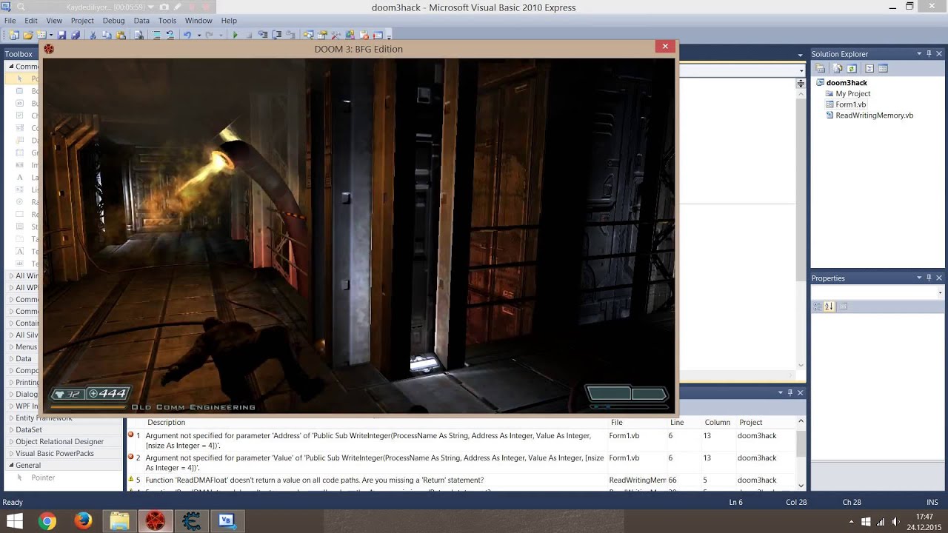
Task: Click the Comment out lines icon
Action: pyautogui.click(x=156, y=35)
